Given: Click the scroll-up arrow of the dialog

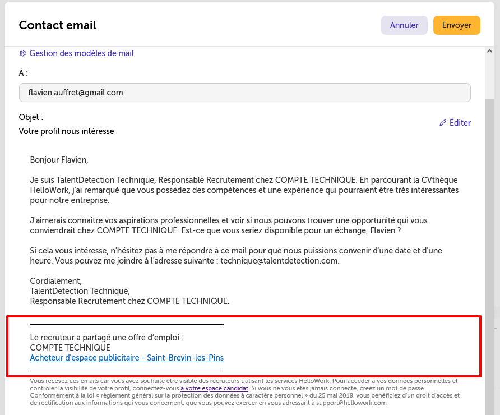Looking at the screenshot, I should [x=489, y=51].
